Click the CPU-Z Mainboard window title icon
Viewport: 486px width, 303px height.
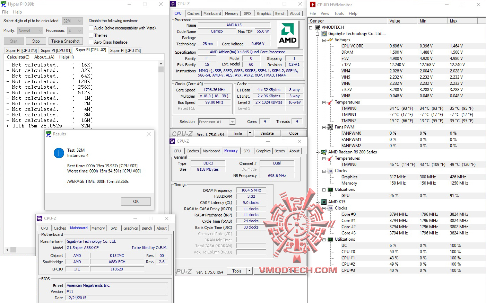40,219
